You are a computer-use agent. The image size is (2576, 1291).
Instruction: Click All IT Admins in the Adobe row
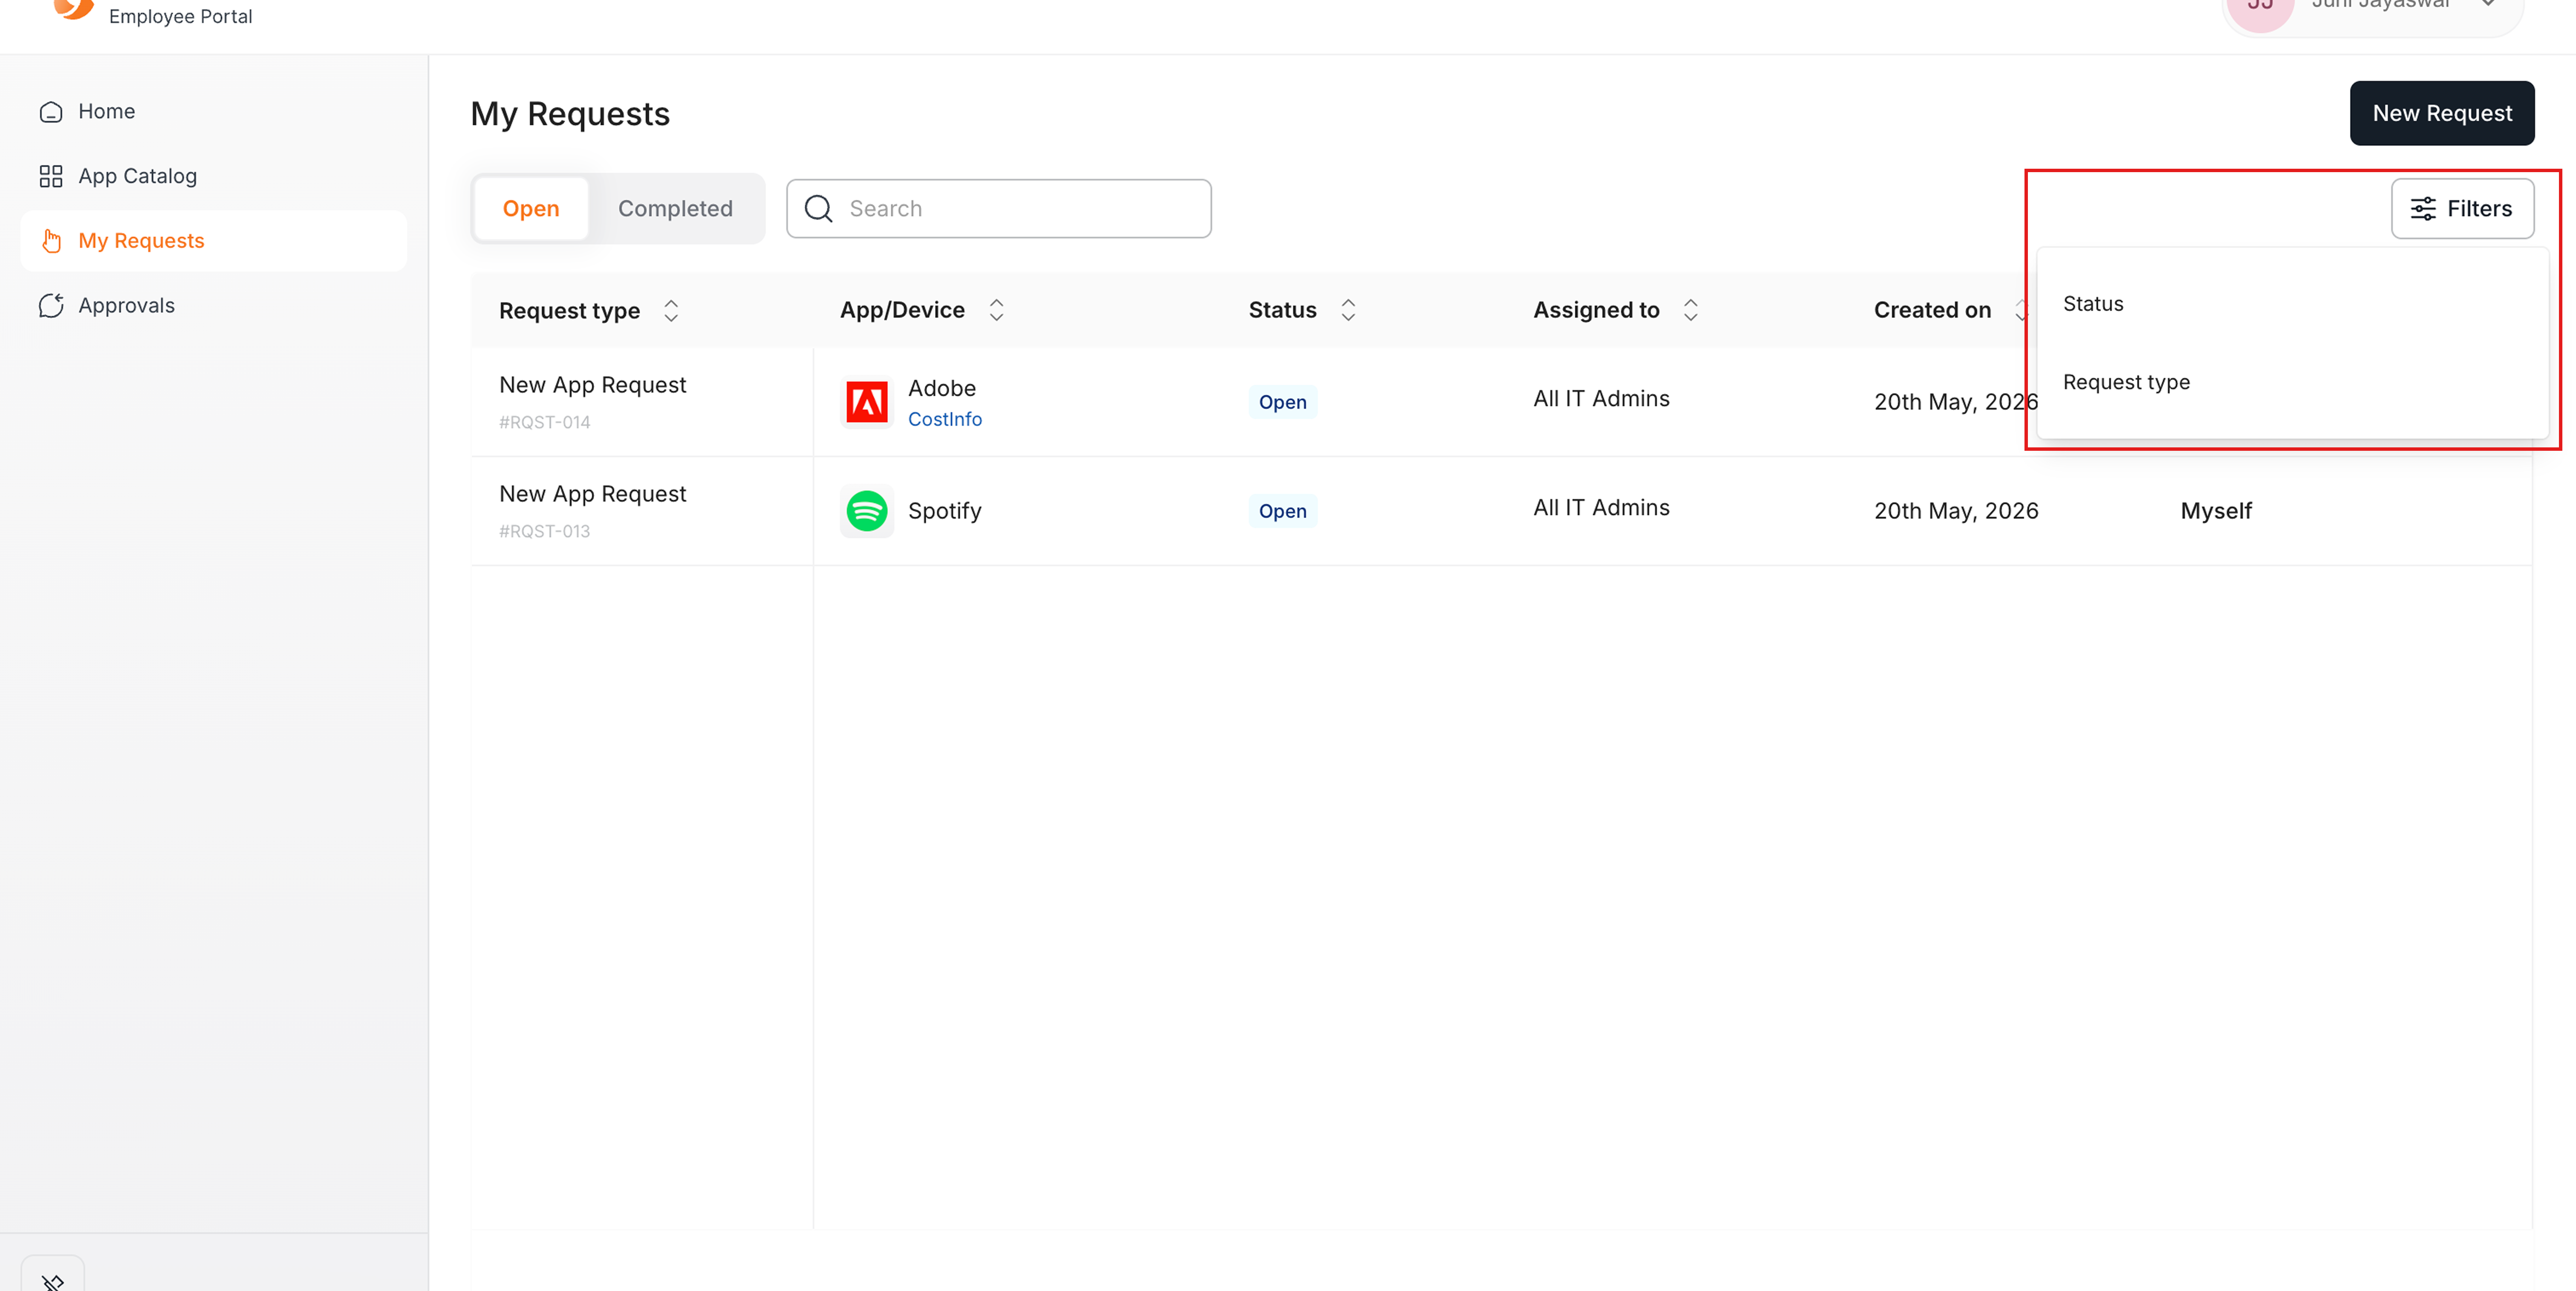(x=1602, y=399)
